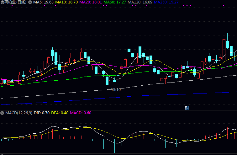Click the 贵研铂业 (日线) chart title

pyautogui.click(x=13, y=2)
